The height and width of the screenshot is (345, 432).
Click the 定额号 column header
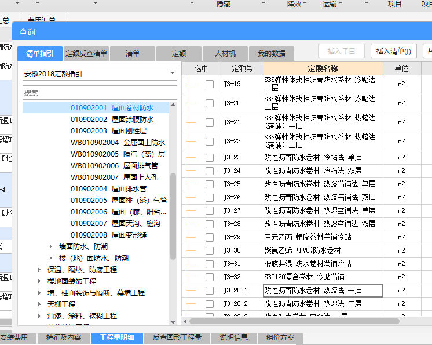click(243, 68)
